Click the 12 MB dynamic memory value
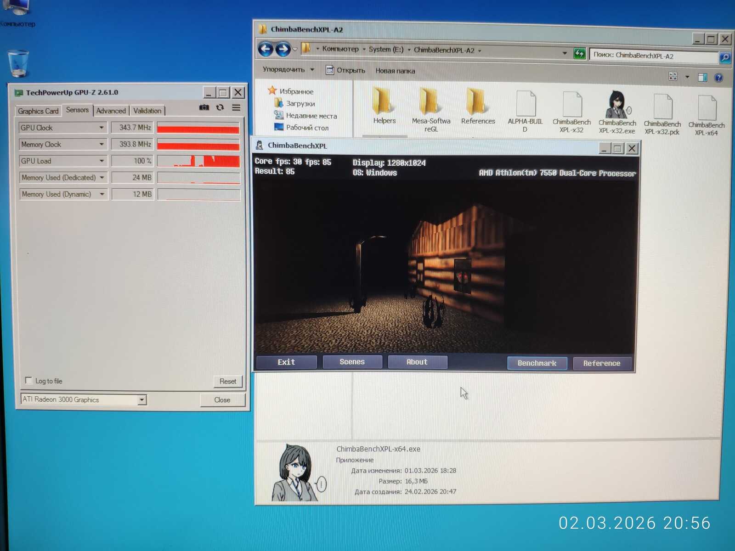Screen dimensions: 735x551 (133, 194)
